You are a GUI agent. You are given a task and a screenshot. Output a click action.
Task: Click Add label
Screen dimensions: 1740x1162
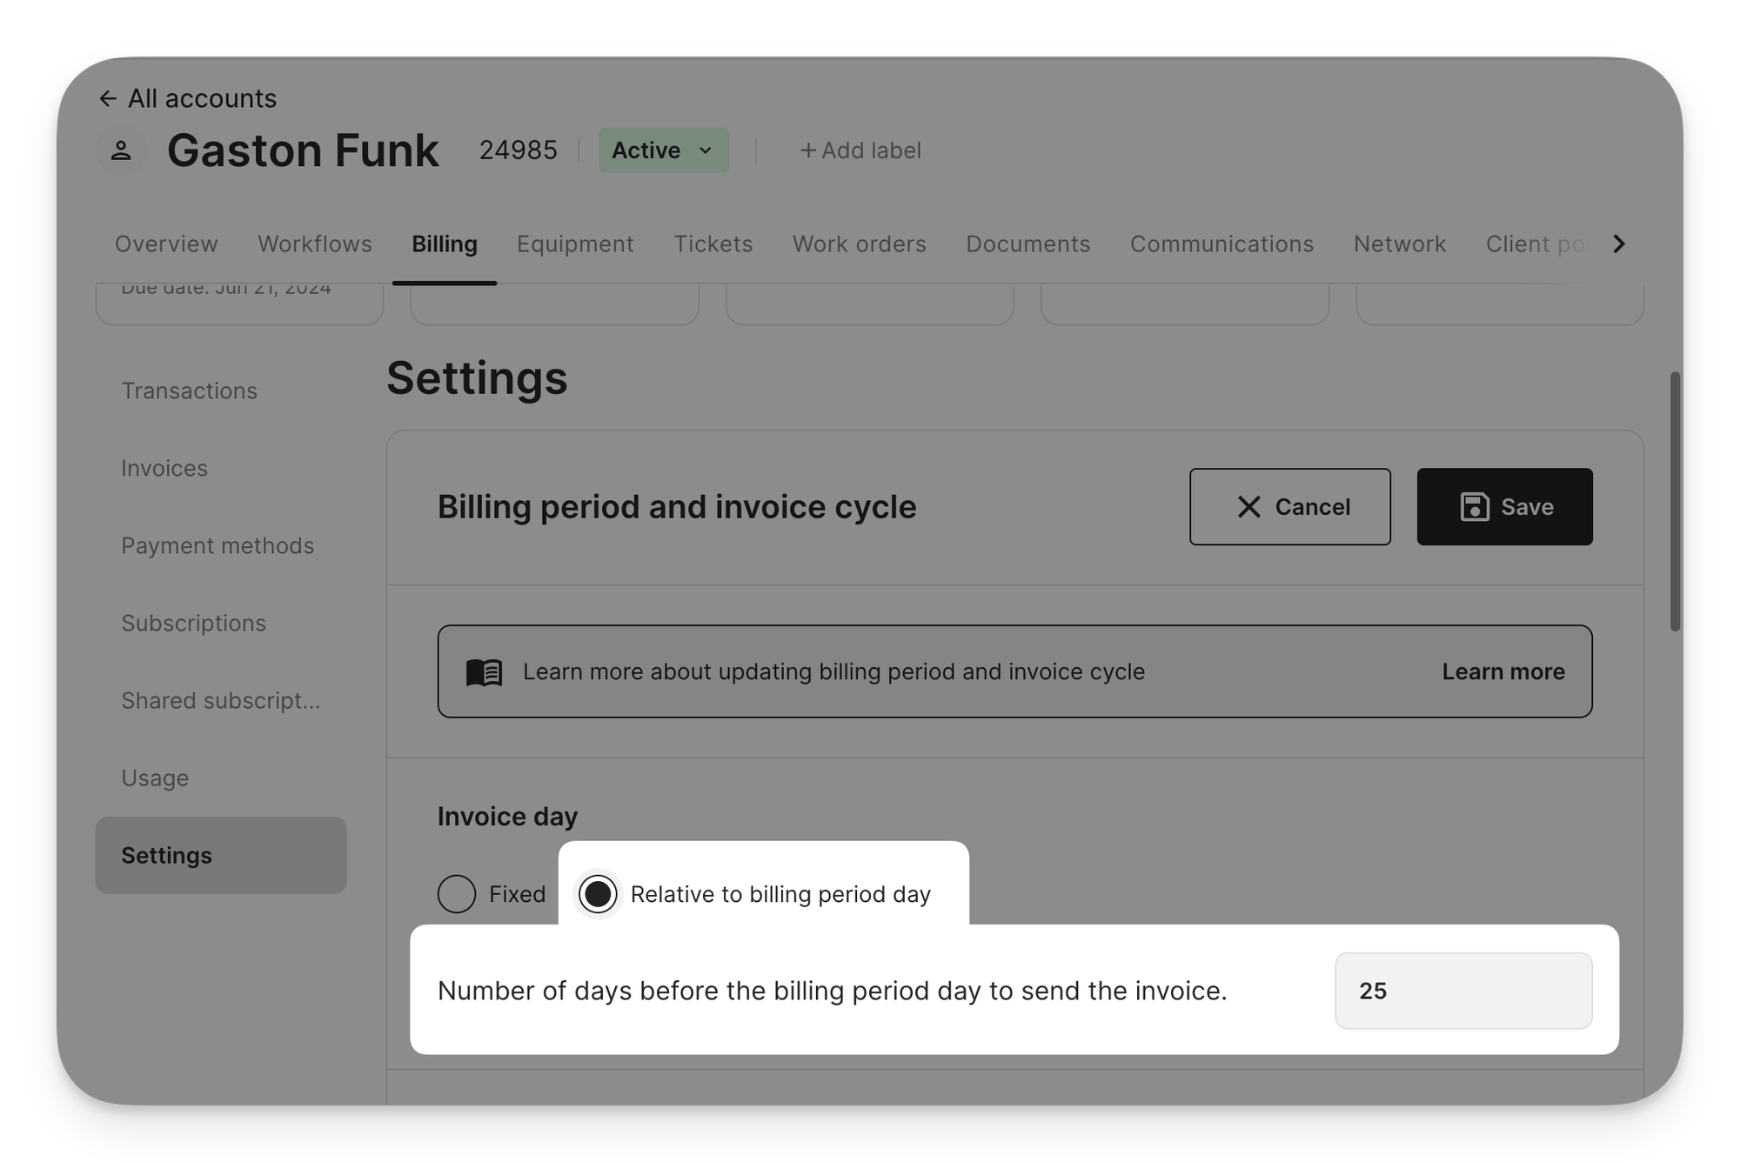tap(860, 150)
